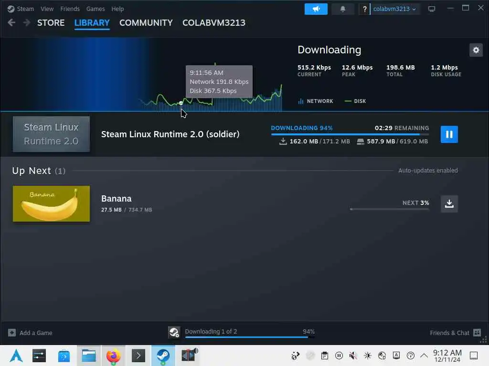Open the updates tray icon
The image size is (489, 366).
(x=411, y=356)
